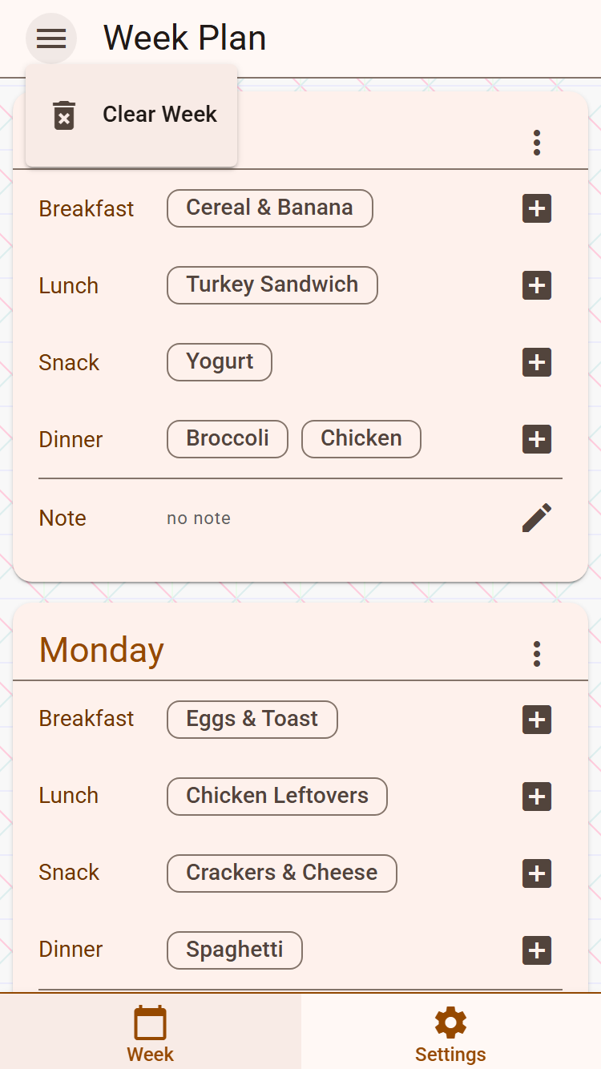Add a dinner item beside Spaghetti
Viewport: 601px width, 1069px height.
click(x=537, y=950)
